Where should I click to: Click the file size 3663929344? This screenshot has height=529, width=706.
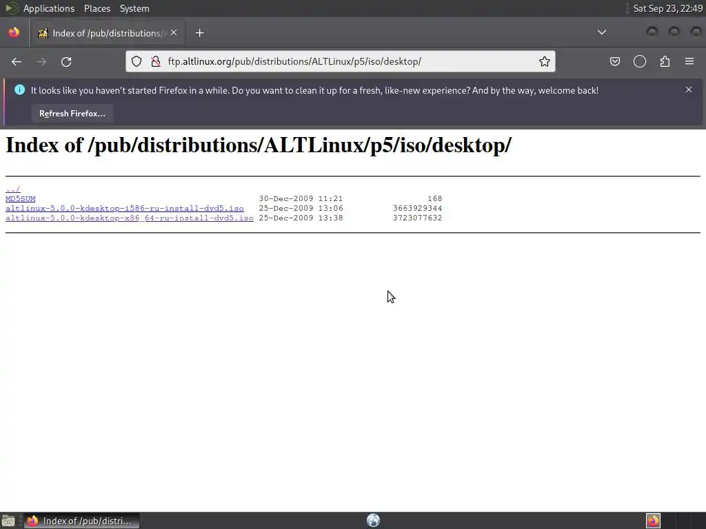417,208
